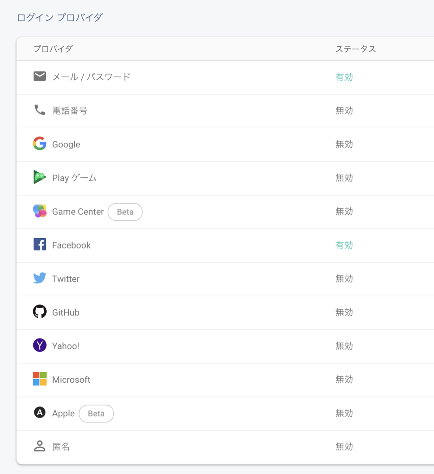Select the 匿名 provider label

(x=61, y=447)
